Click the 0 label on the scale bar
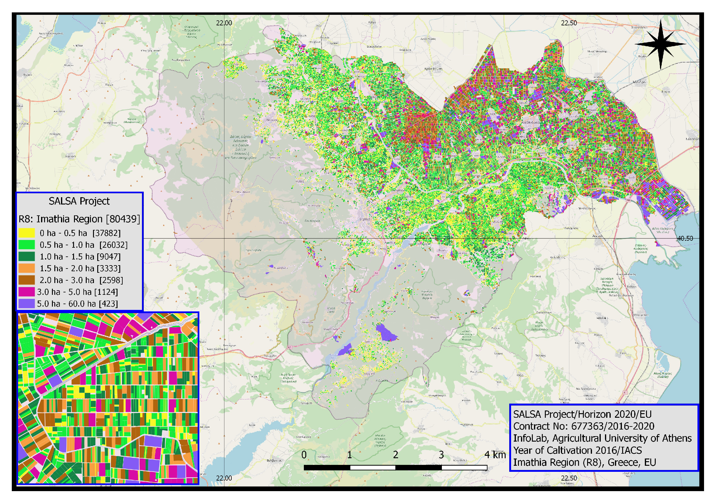This screenshot has height=502, width=714. click(304, 455)
